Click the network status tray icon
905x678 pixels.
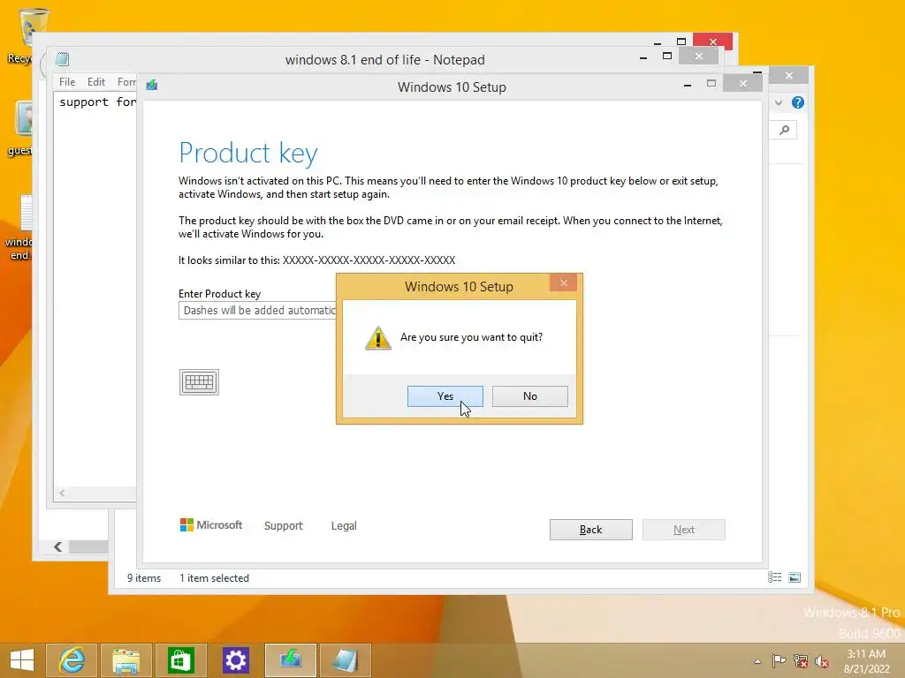801,660
